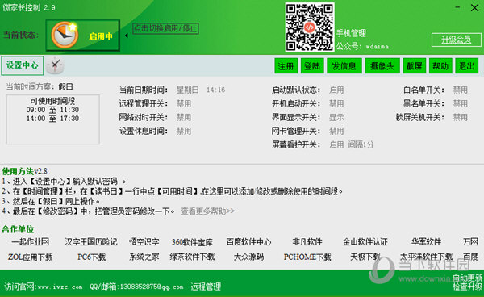Screen dimensions: 484x297
Task: Click 使用方法v2.8 heading
Action: [25, 171]
